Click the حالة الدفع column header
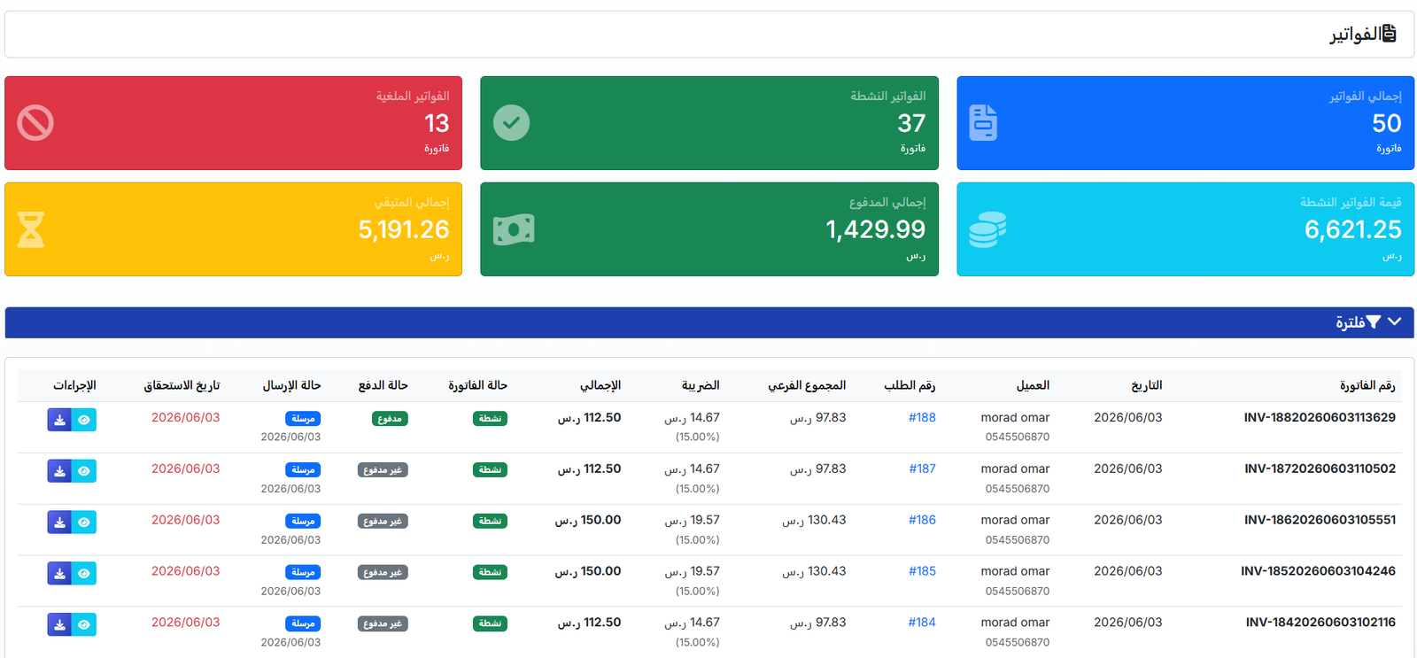The height and width of the screenshot is (658, 1417). pos(383,385)
